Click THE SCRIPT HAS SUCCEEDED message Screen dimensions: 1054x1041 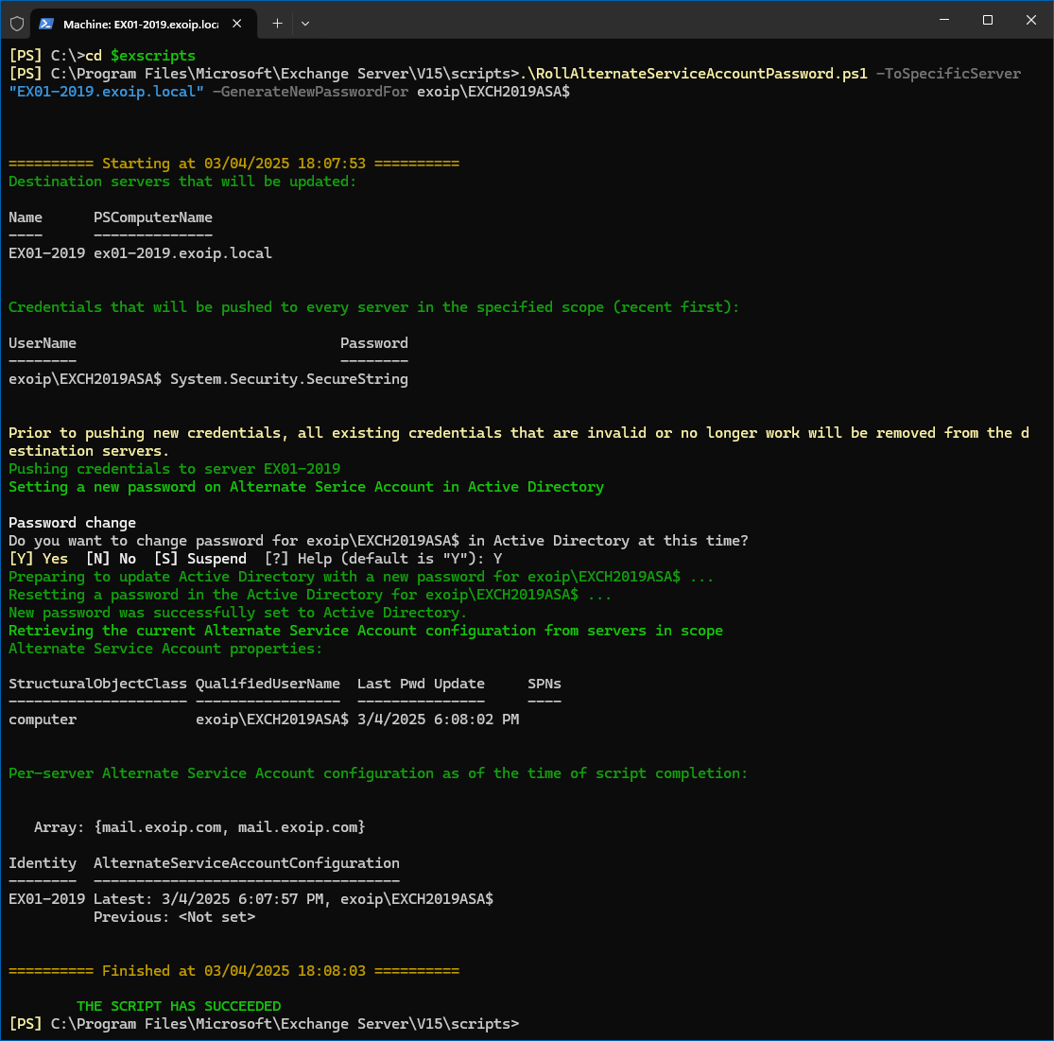point(179,1006)
